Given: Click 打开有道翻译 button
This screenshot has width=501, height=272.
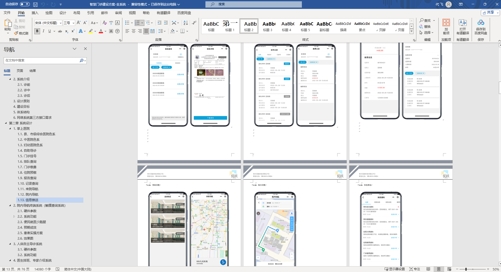Looking at the screenshot, I should click(462, 27).
